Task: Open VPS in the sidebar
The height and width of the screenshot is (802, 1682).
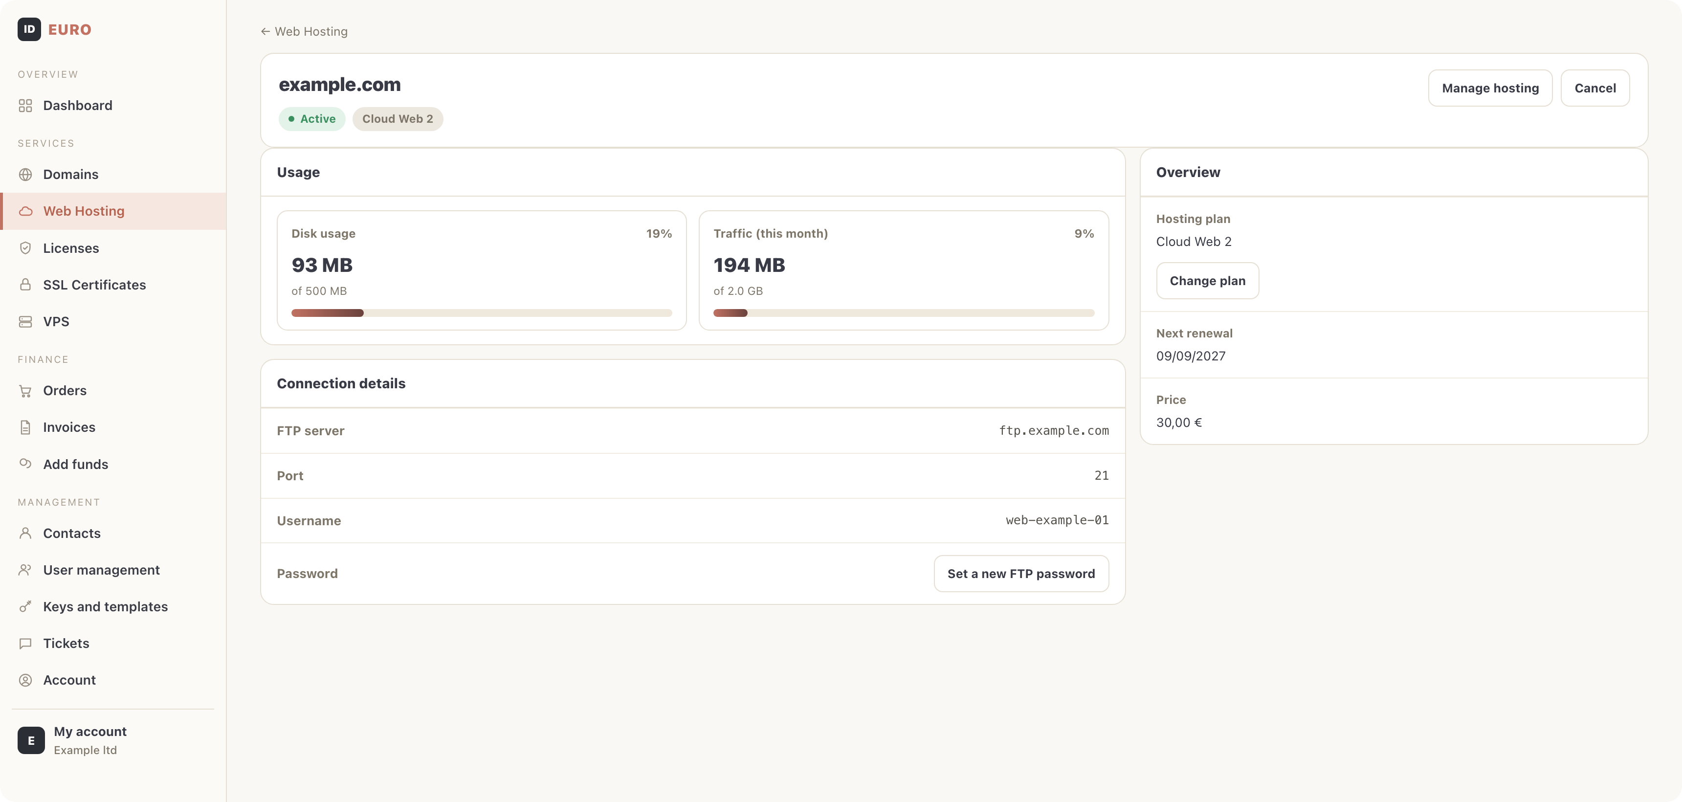Action: [113, 321]
